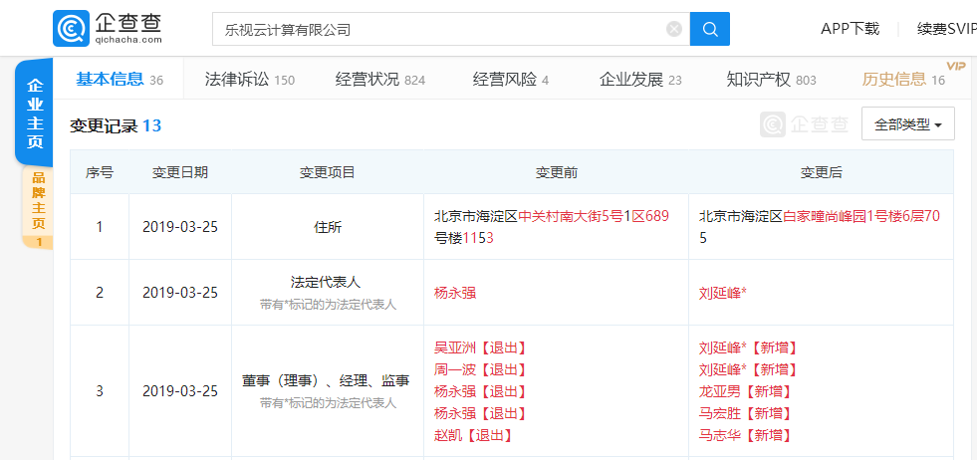Switch to 经营状况 tab
The height and width of the screenshot is (460, 977).
point(380,80)
